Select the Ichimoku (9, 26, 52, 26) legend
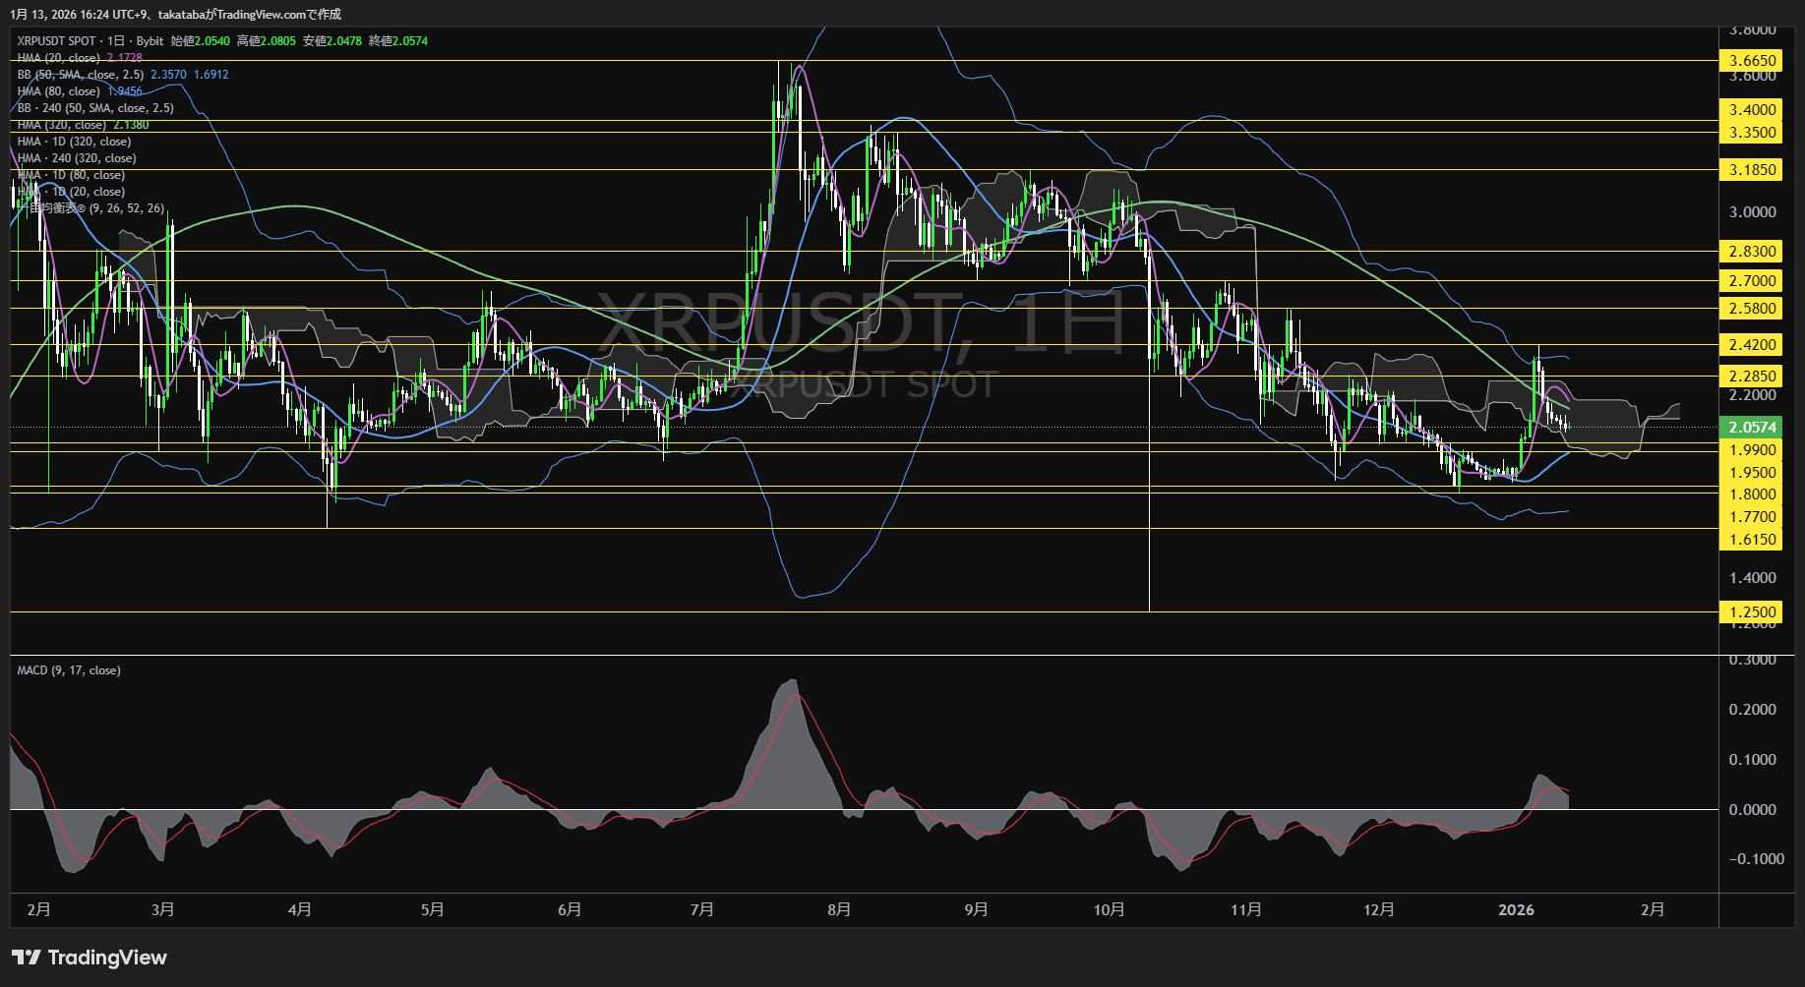The image size is (1805, 987). coord(96,208)
